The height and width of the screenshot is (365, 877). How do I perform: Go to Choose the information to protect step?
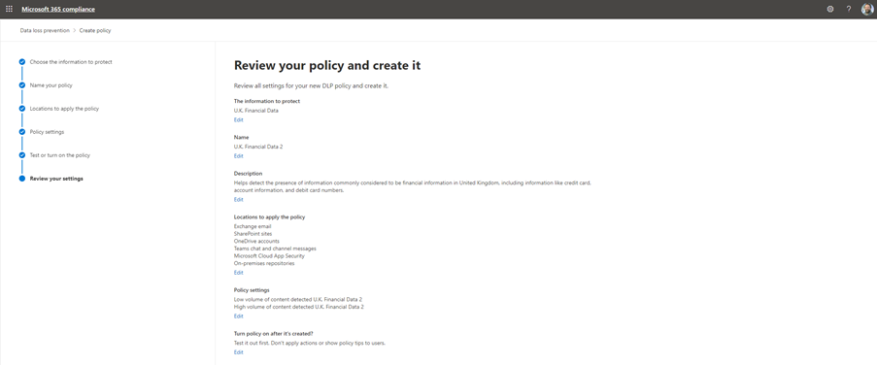pyautogui.click(x=71, y=62)
